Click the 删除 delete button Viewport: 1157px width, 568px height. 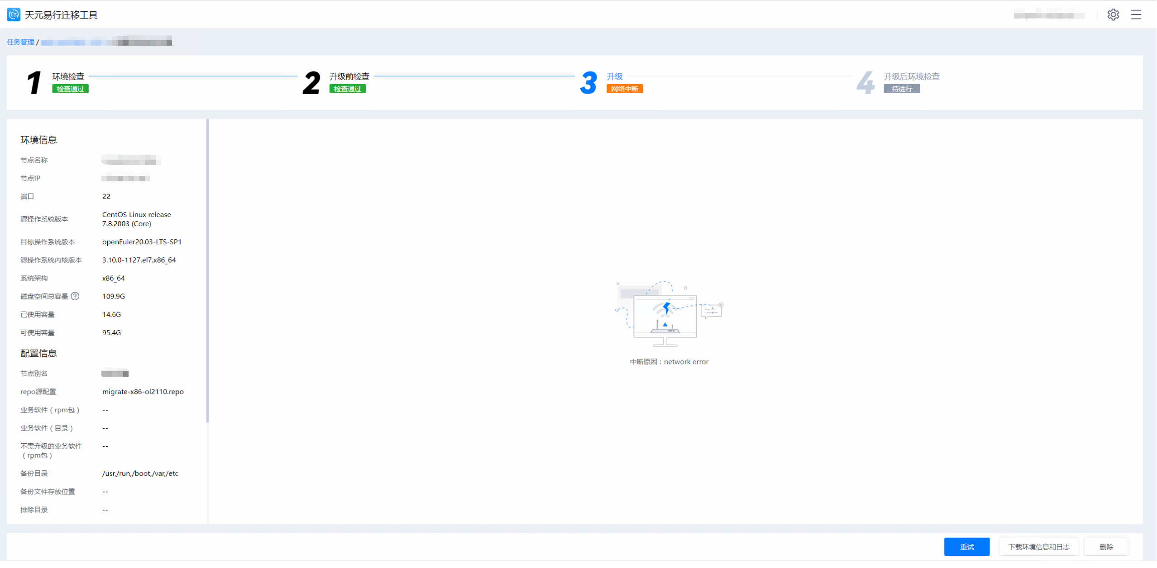1106,547
